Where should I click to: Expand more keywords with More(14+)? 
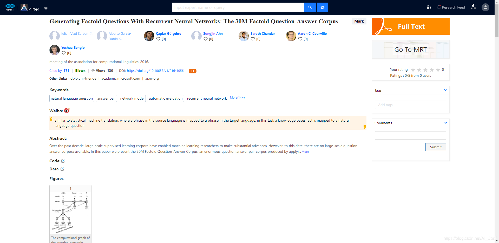coord(237,98)
